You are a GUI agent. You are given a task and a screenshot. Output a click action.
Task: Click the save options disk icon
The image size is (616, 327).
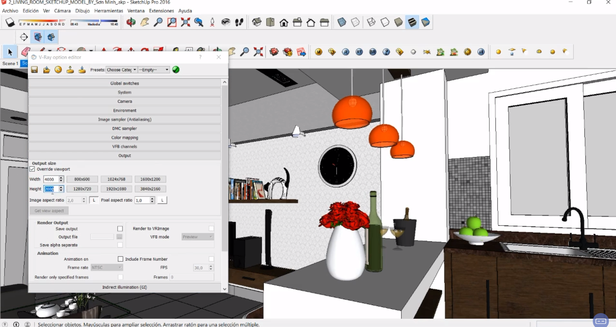[x=34, y=70]
